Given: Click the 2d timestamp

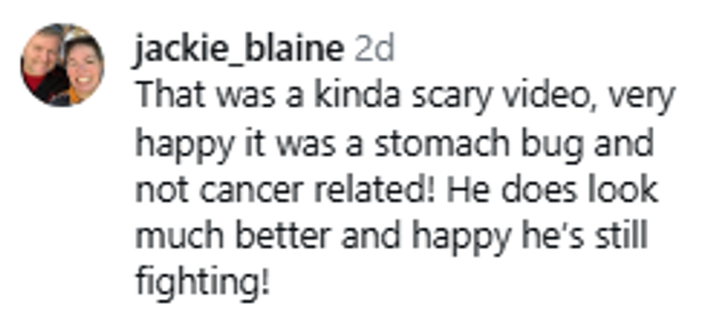Looking at the screenshot, I should point(374,50).
